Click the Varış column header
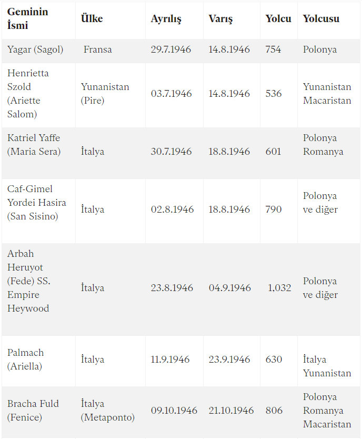Viewport: 362px width, 439px height. pyautogui.click(x=220, y=19)
